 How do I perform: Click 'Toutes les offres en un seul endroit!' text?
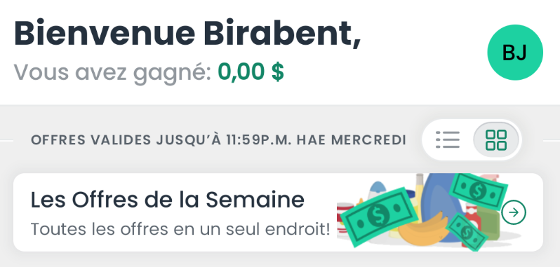[180, 229]
